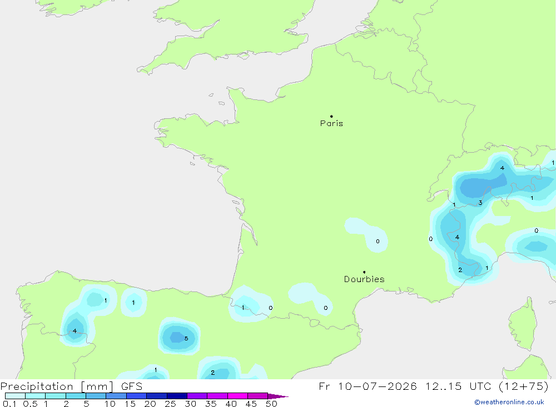Open the weatheronline.co.uk copyright link
The height and width of the screenshot is (407, 556).
coord(509,402)
